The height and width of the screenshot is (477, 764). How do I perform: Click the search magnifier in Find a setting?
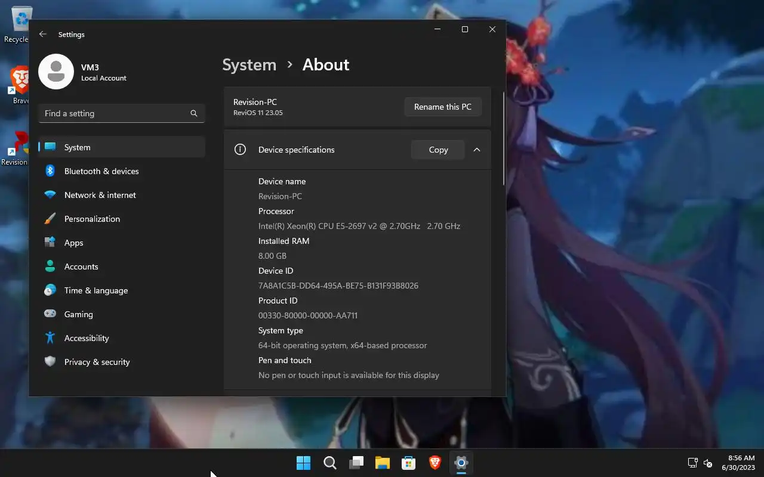(x=193, y=113)
